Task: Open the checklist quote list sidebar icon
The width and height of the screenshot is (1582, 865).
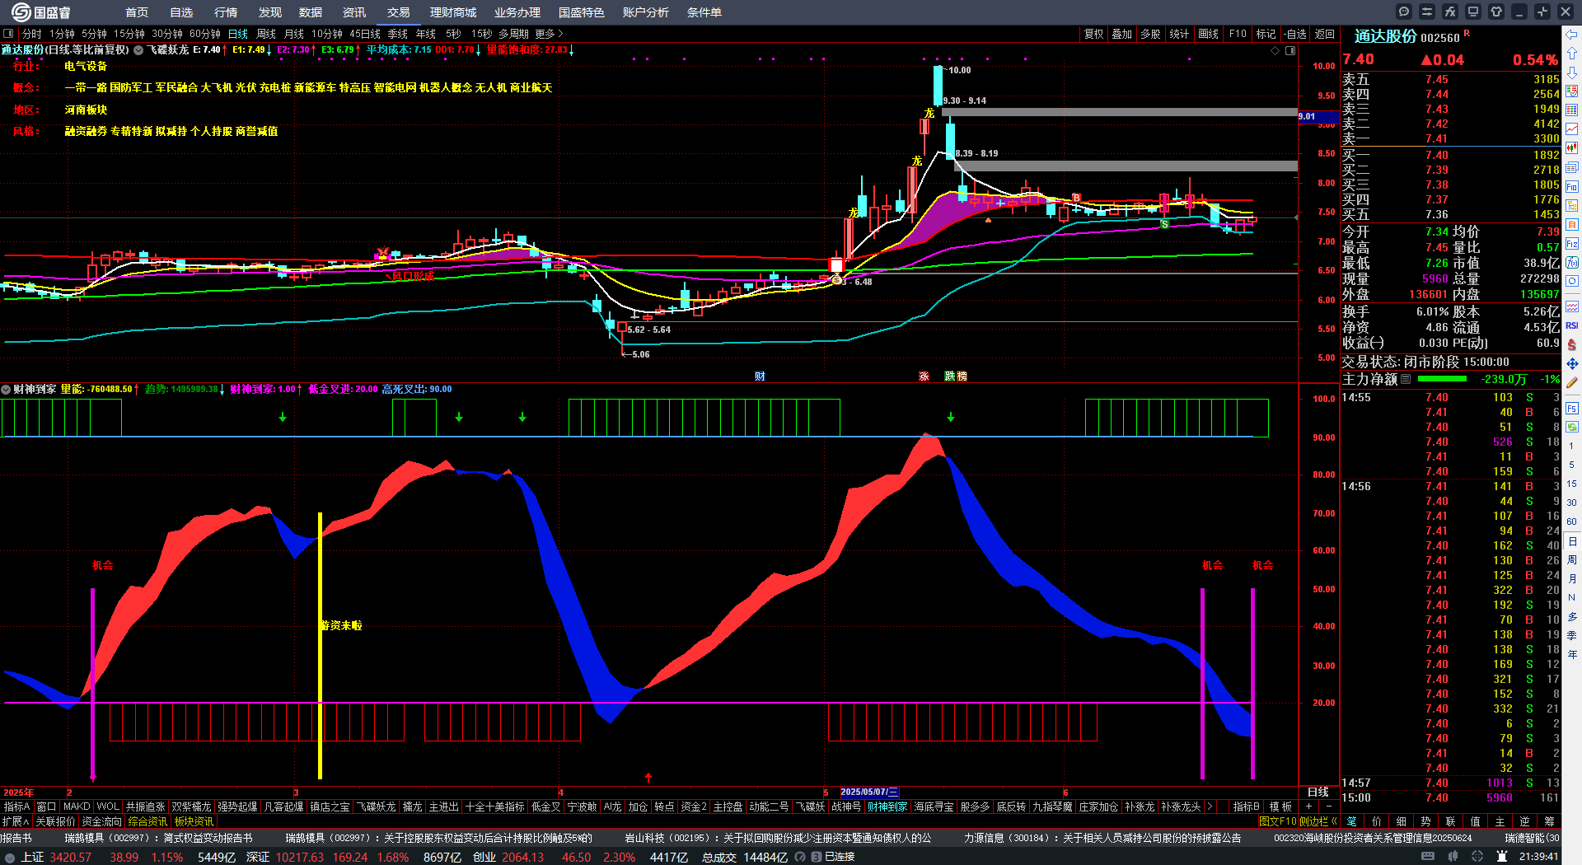Action: pos(1572,91)
